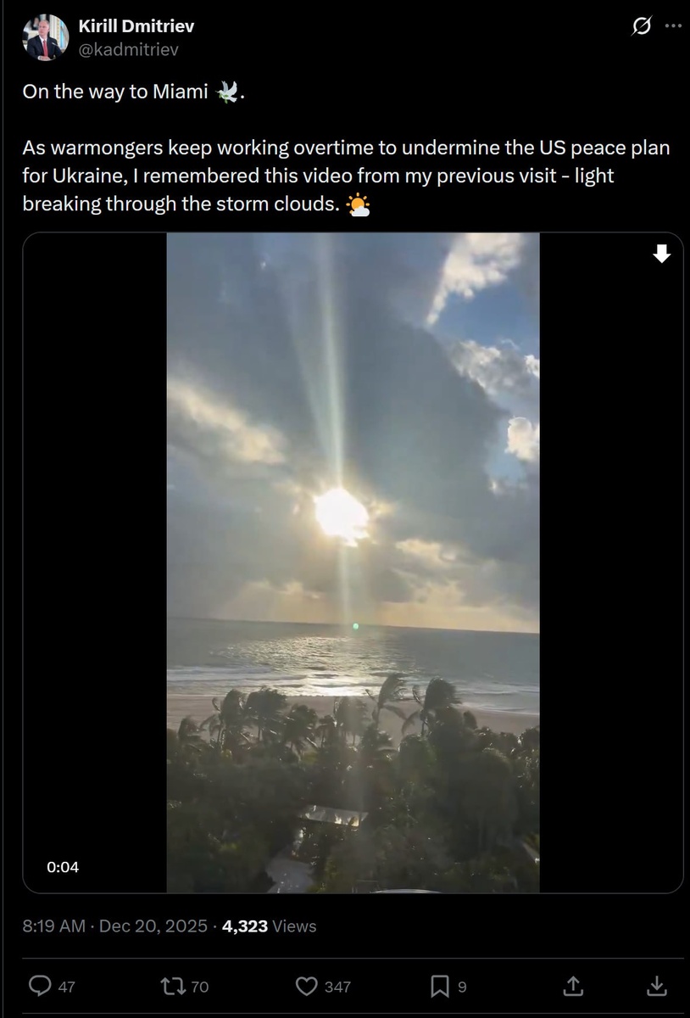Click Kirill Dmitriev's profile avatar
Screen dimensions: 690x1018
point(47,37)
